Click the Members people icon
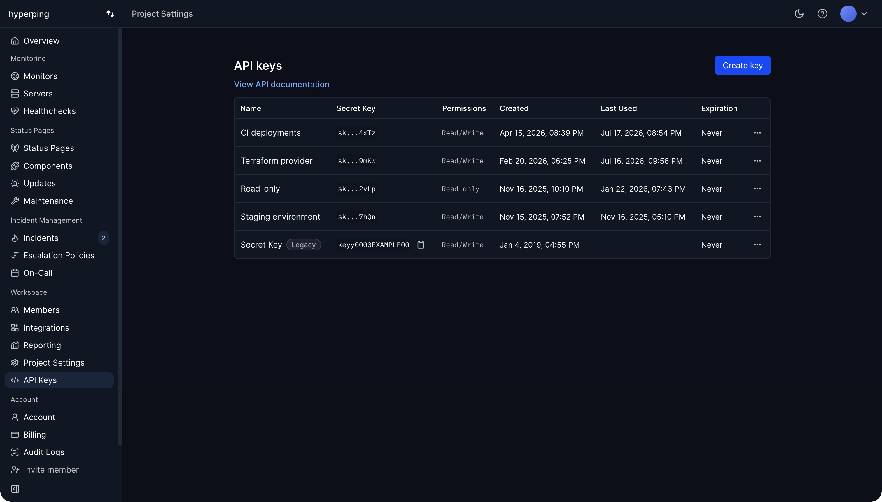This screenshot has width=882, height=502. [15, 310]
